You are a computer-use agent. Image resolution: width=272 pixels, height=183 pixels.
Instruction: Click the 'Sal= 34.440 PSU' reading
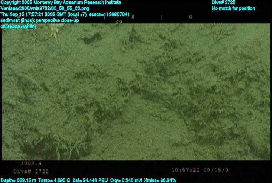[90, 181]
